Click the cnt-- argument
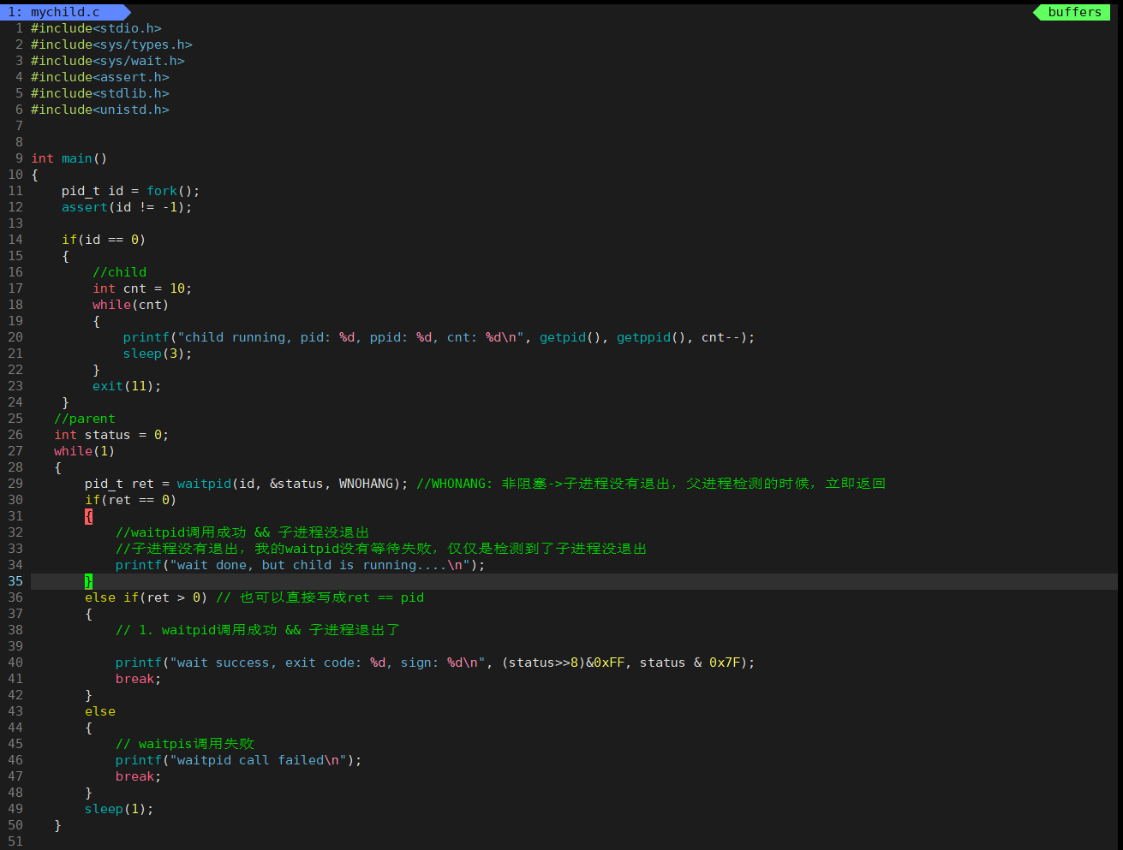 (720, 337)
